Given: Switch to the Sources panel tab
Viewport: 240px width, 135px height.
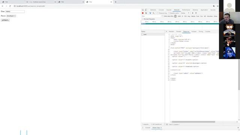Looking at the screenshot, I should (169, 10).
